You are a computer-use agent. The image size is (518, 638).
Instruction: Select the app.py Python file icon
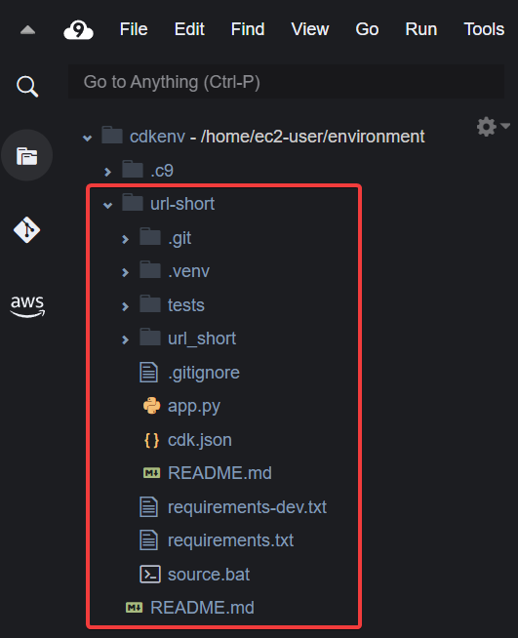[151, 406]
